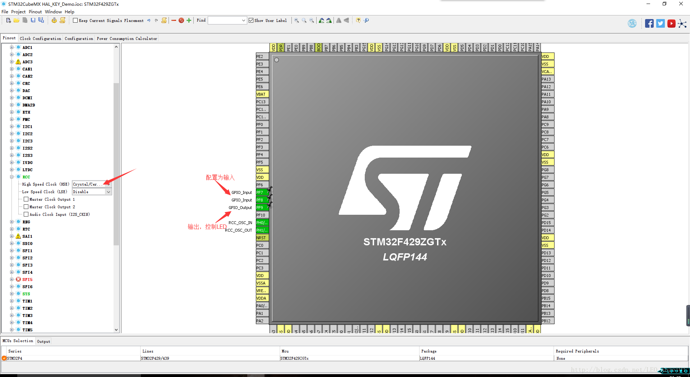Click the Load Project folder icon
Viewport: 690px width, 377px height.
point(17,21)
